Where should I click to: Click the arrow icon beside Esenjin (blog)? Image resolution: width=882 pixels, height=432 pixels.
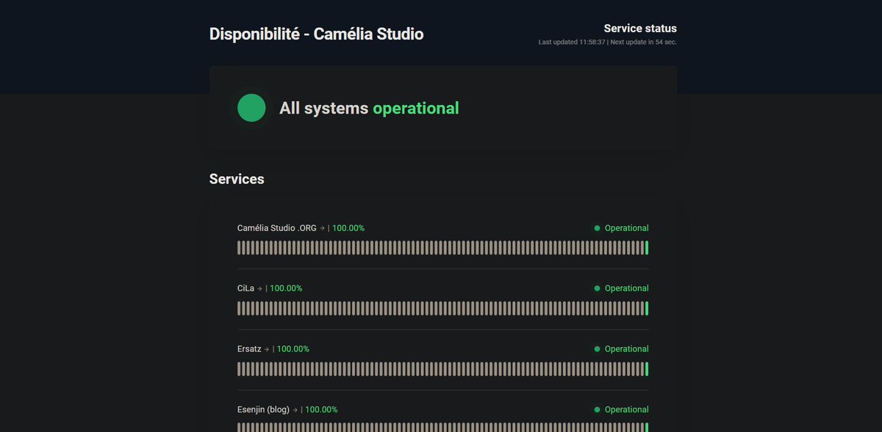[x=295, y=410]
